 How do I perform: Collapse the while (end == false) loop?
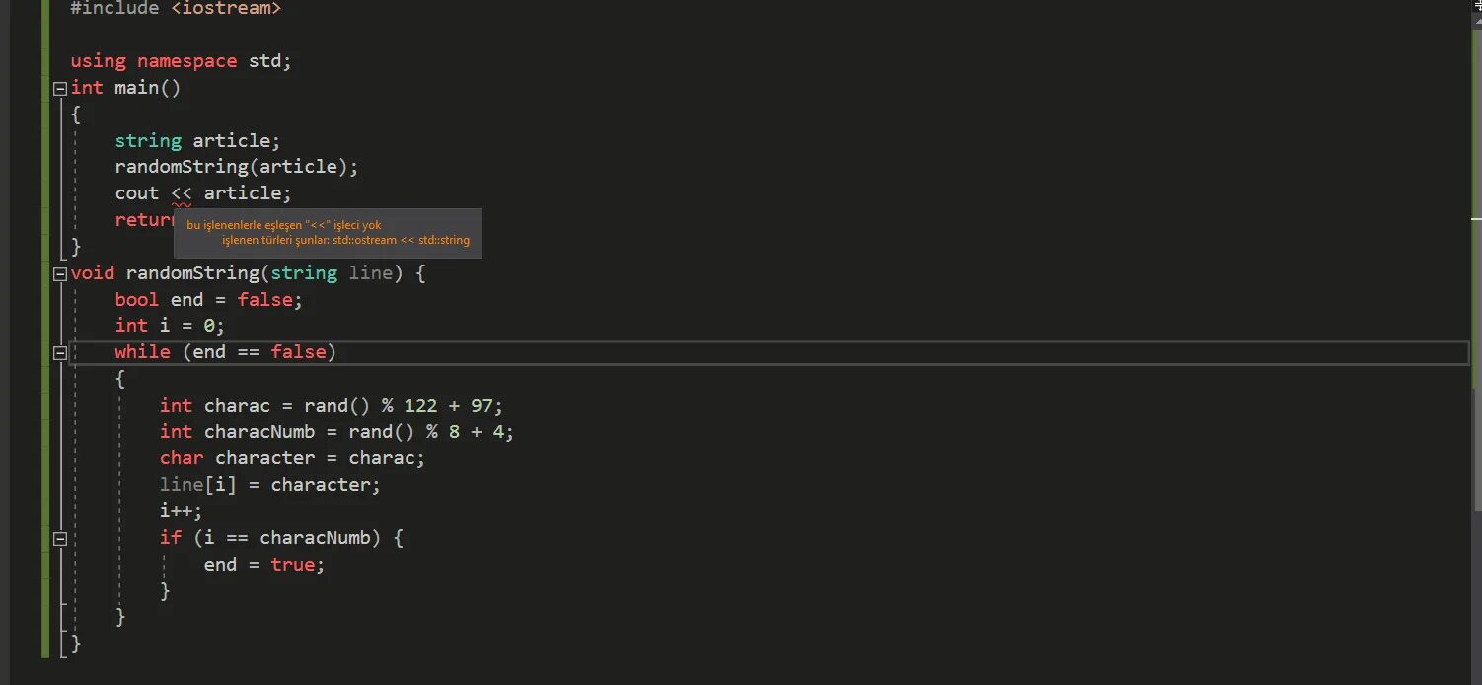[x=60, y=352]
